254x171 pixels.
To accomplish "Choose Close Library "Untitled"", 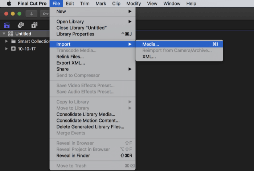I will pyautogui.click(x=93, y=28).
